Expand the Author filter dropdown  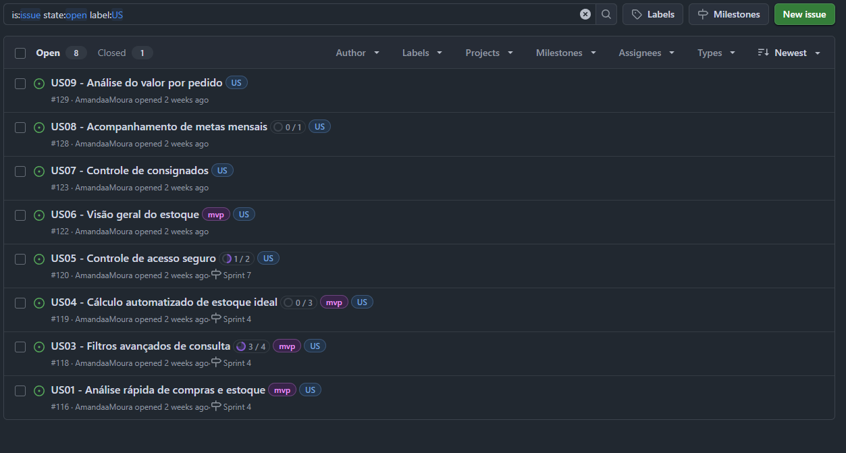357,53
